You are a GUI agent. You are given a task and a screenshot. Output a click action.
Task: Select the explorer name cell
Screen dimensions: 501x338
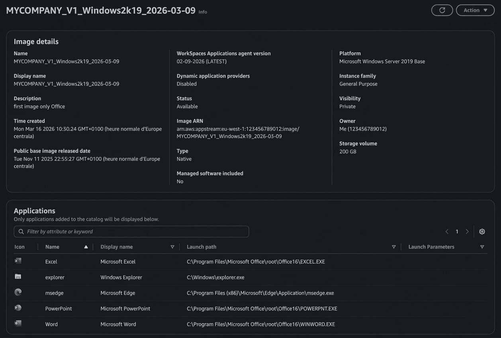(55, 277)
